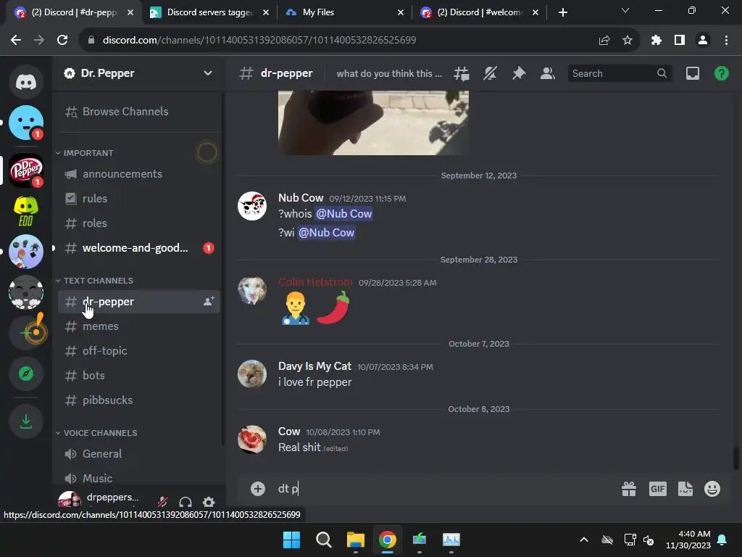This screenshot has width=742, height=557.
Task: Click the Davy Is My Cat username
Action: pyautogui.click(x=314, y=366)
